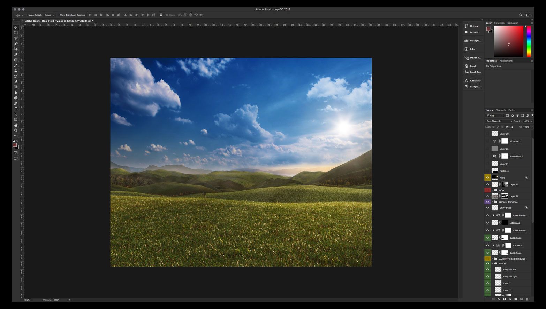The width and height of the screenshot is (546, 309).
Task: Select the Crop tool
Action: point(16,49)
